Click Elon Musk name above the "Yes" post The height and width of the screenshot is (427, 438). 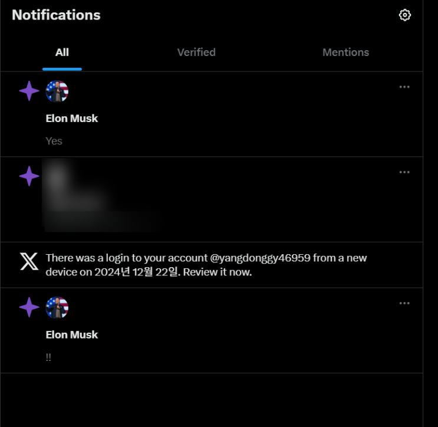coord(72,119)
